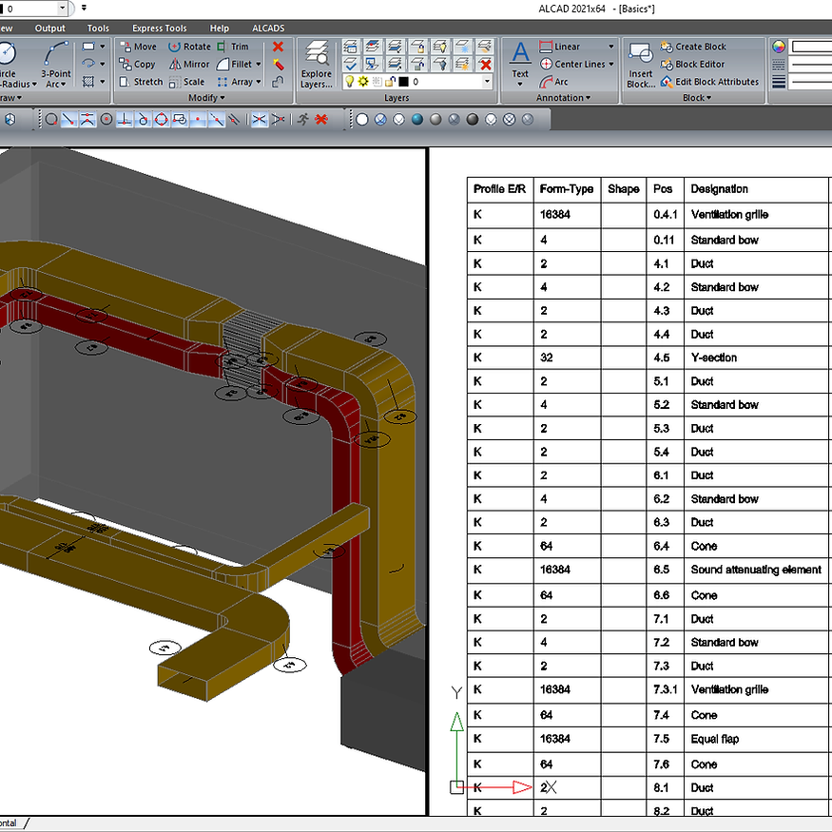Open the color wheel picker icon
The height and width of the screenshot is (832, 832).
(779, 47)
